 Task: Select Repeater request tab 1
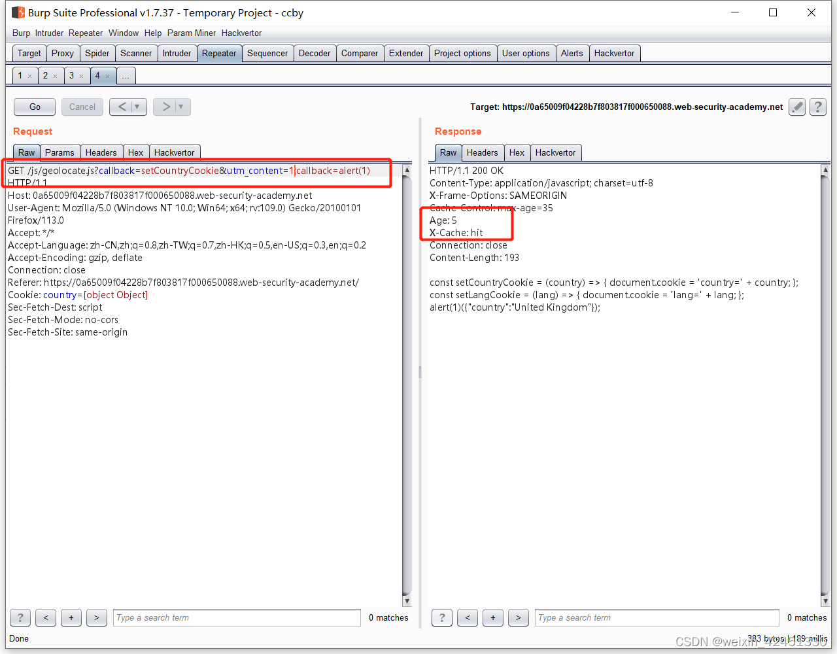(20, 76)
